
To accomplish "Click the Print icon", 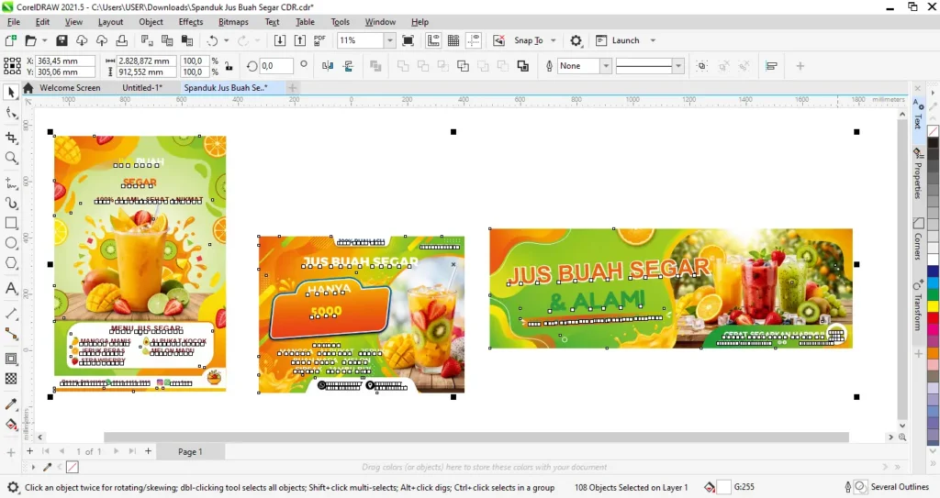I will [x=122, y=40].
